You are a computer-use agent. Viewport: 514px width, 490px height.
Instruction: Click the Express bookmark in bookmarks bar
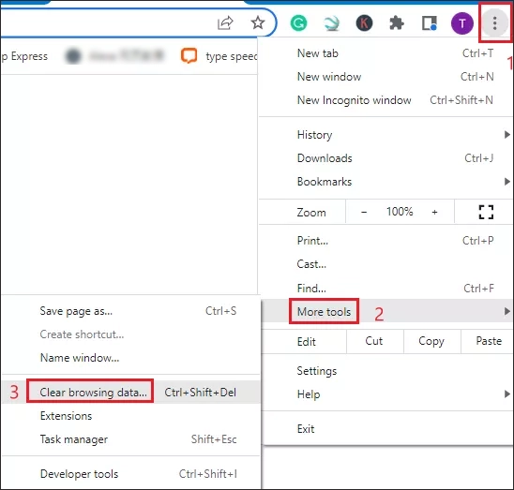25,56
